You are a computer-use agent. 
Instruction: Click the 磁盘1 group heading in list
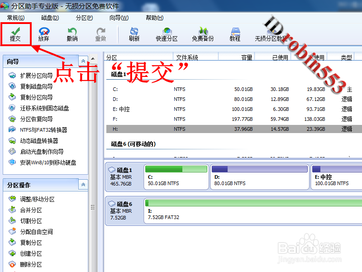click(119, 74)
